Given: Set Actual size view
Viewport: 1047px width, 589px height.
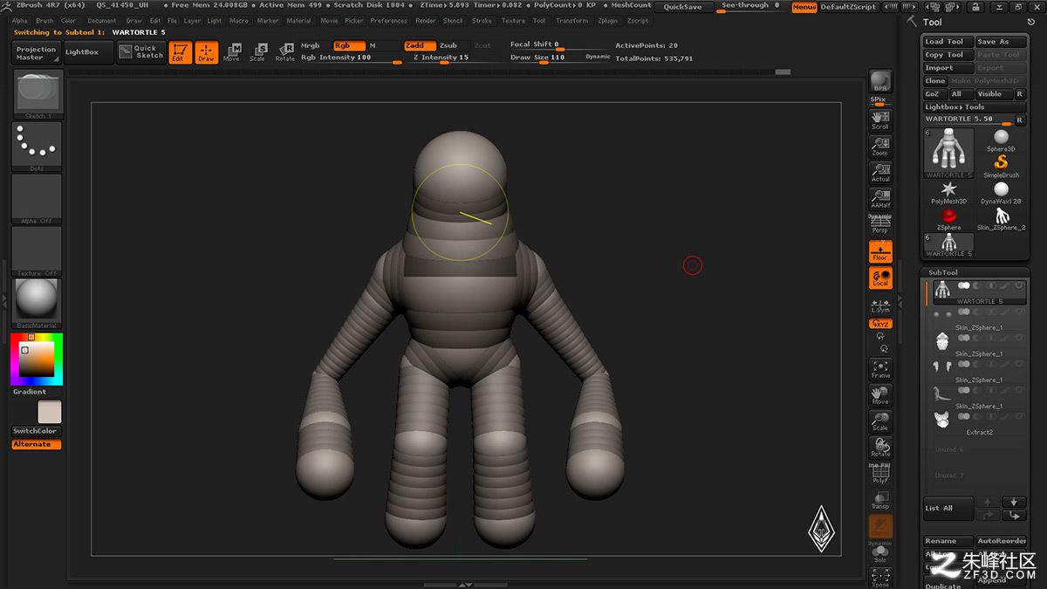Looking at the screenshot, I should click(880, 173).
